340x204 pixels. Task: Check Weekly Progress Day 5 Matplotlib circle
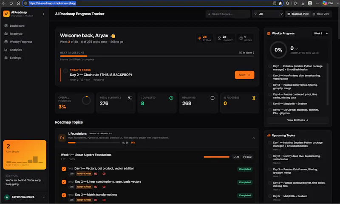(270, 104)
